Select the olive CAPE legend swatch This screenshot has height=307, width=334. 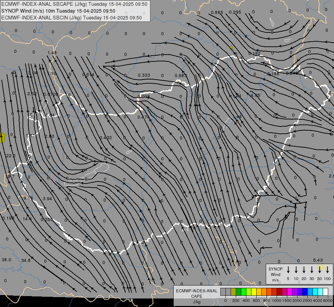click(x=233, y=292)
